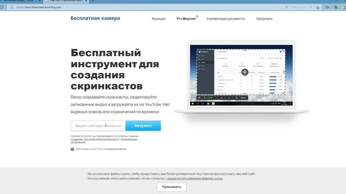Screen dimensions: 346x194
Task: Click the Бесплатная камера site logo
Action: pos(95,18)
